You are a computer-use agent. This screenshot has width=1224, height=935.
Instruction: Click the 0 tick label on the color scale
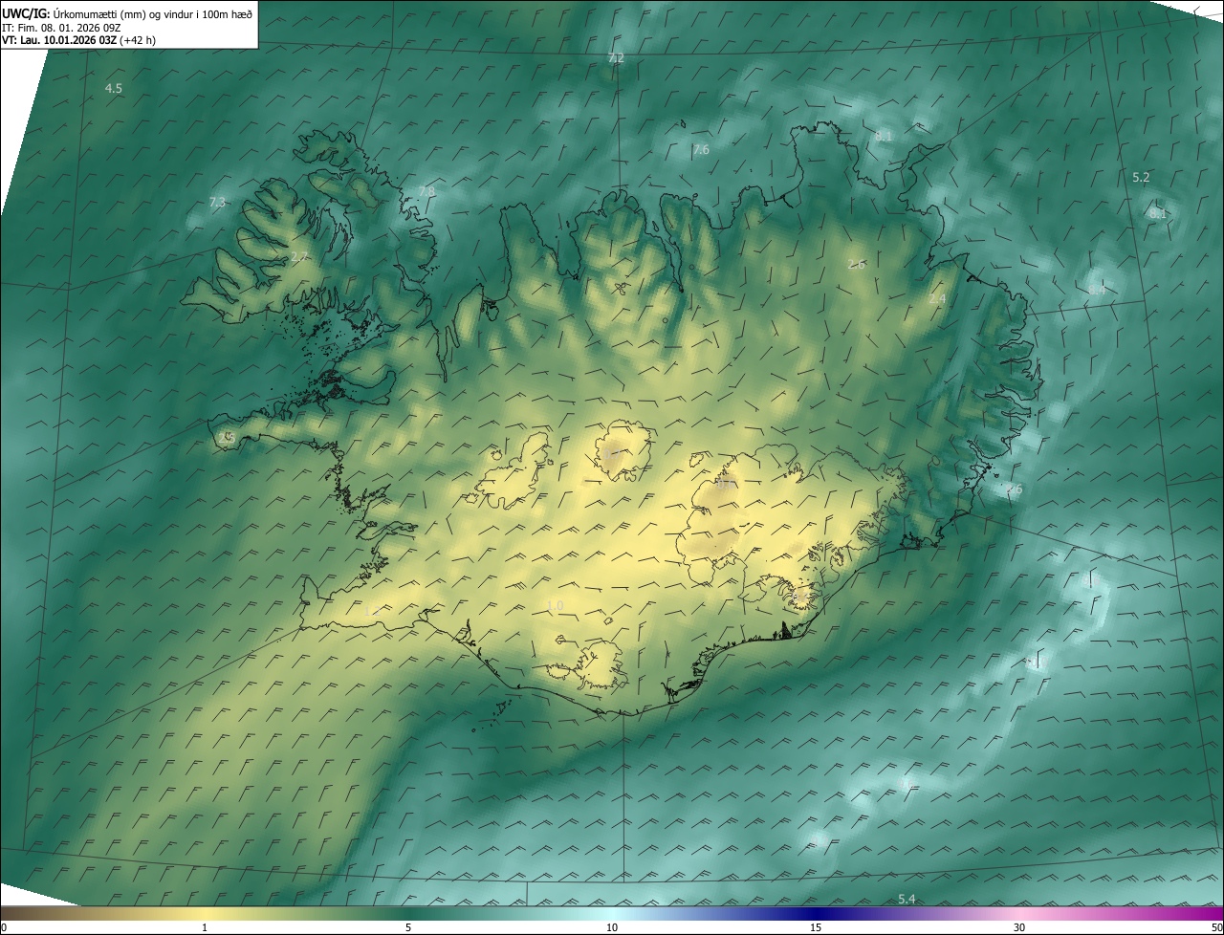[x=4, y=927]
